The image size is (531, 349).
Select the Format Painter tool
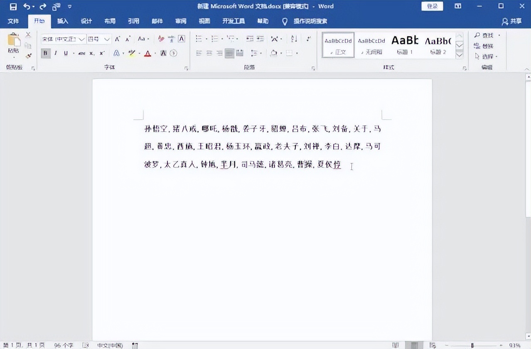click(28, 55)
